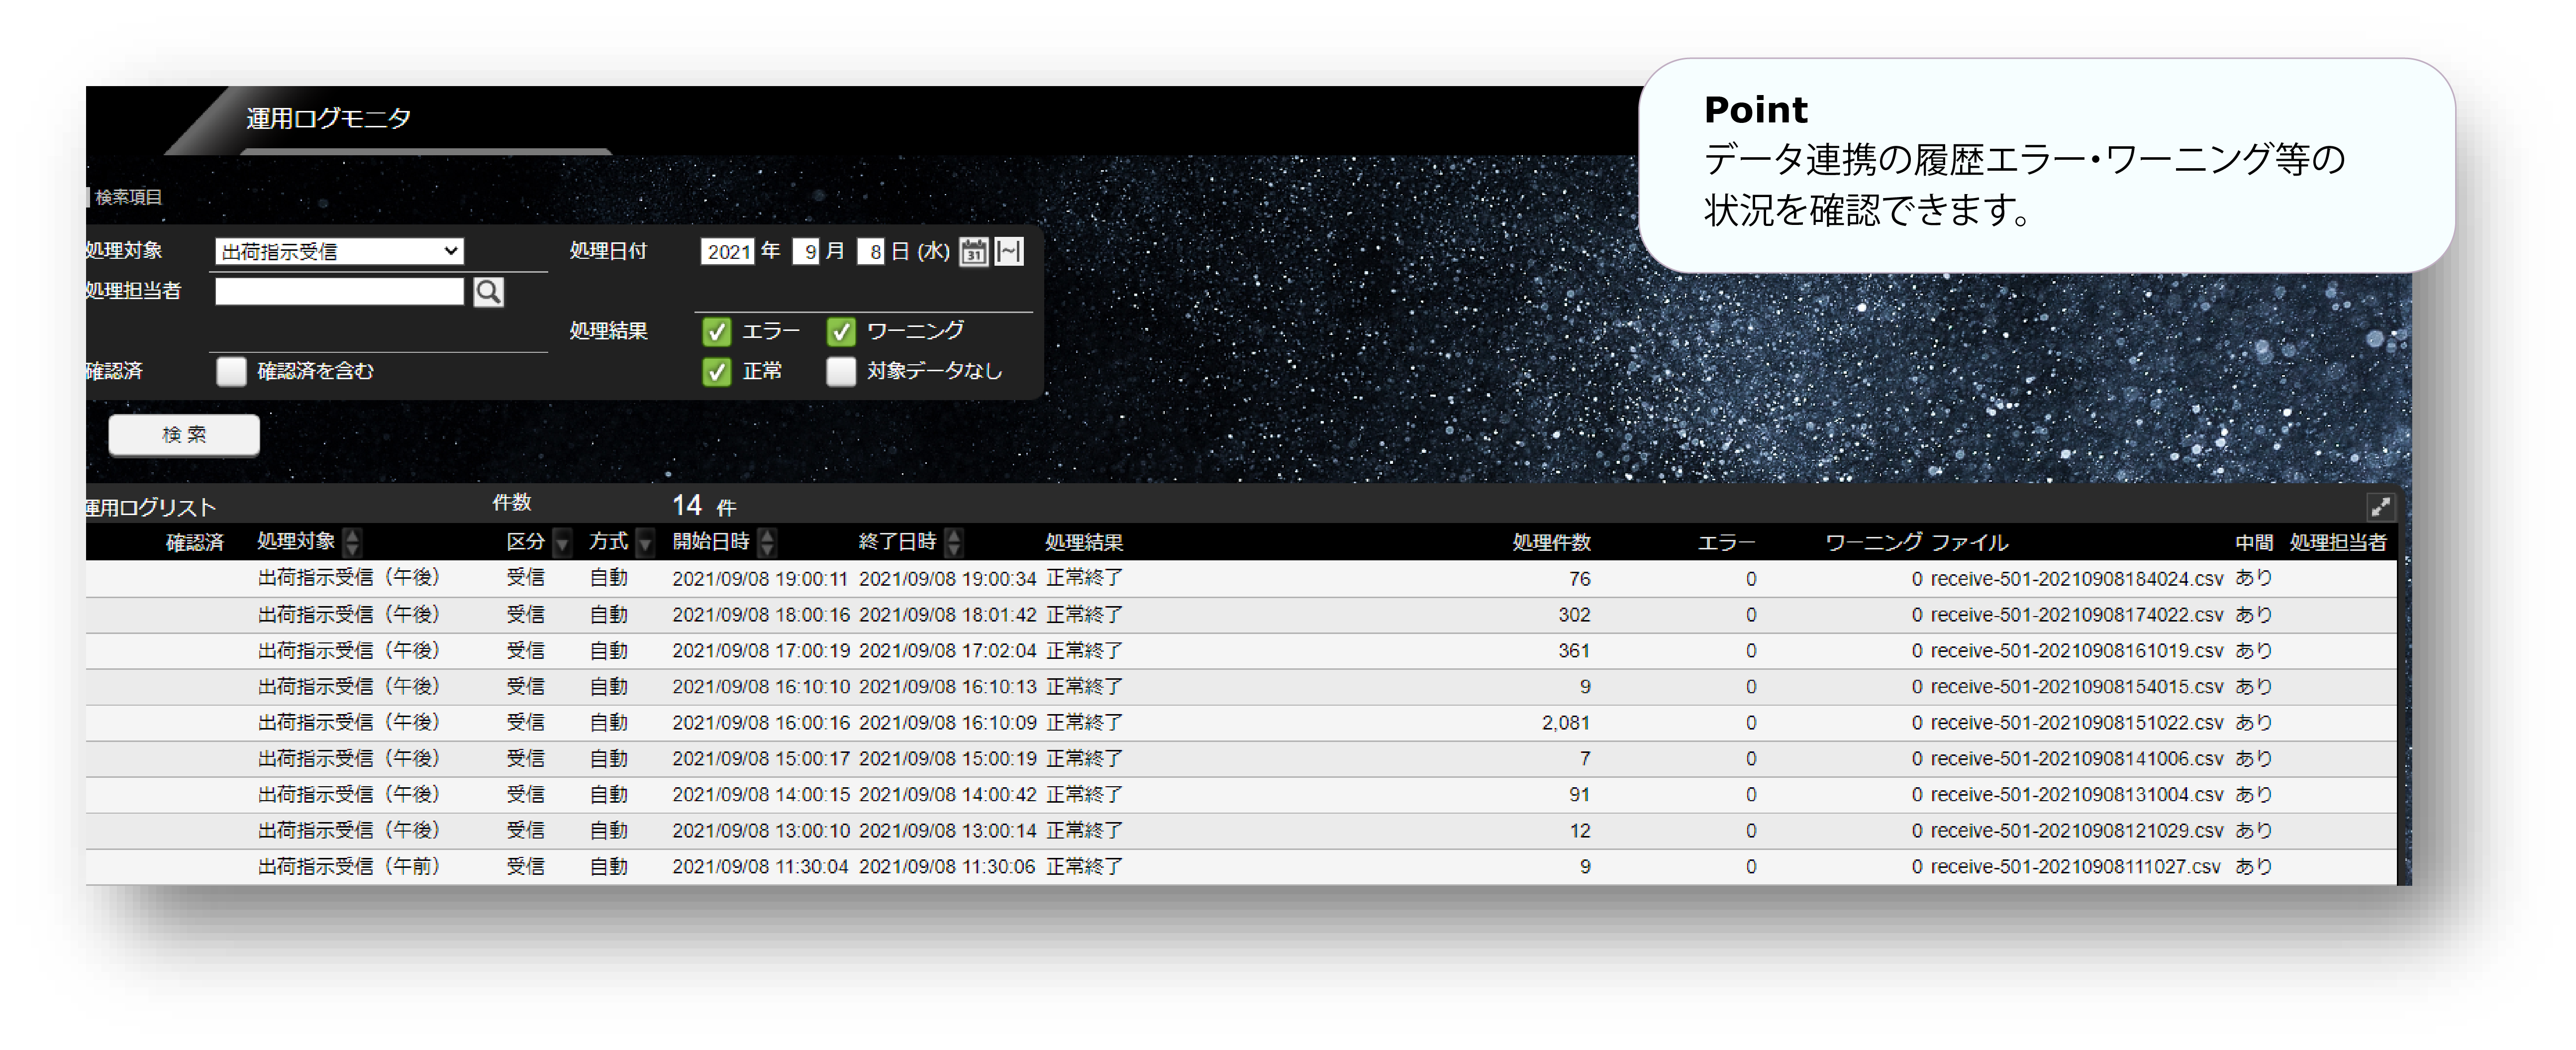This screenshot has width=2576, height=1050.
Task: Click the 中間 column header
Action: [2254, 542]
